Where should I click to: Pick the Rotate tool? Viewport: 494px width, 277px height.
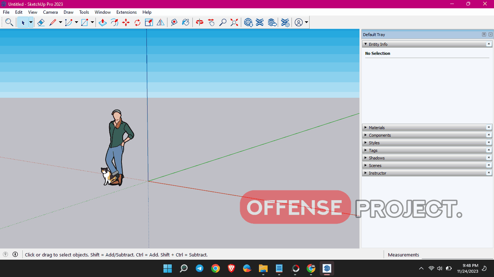137,22
